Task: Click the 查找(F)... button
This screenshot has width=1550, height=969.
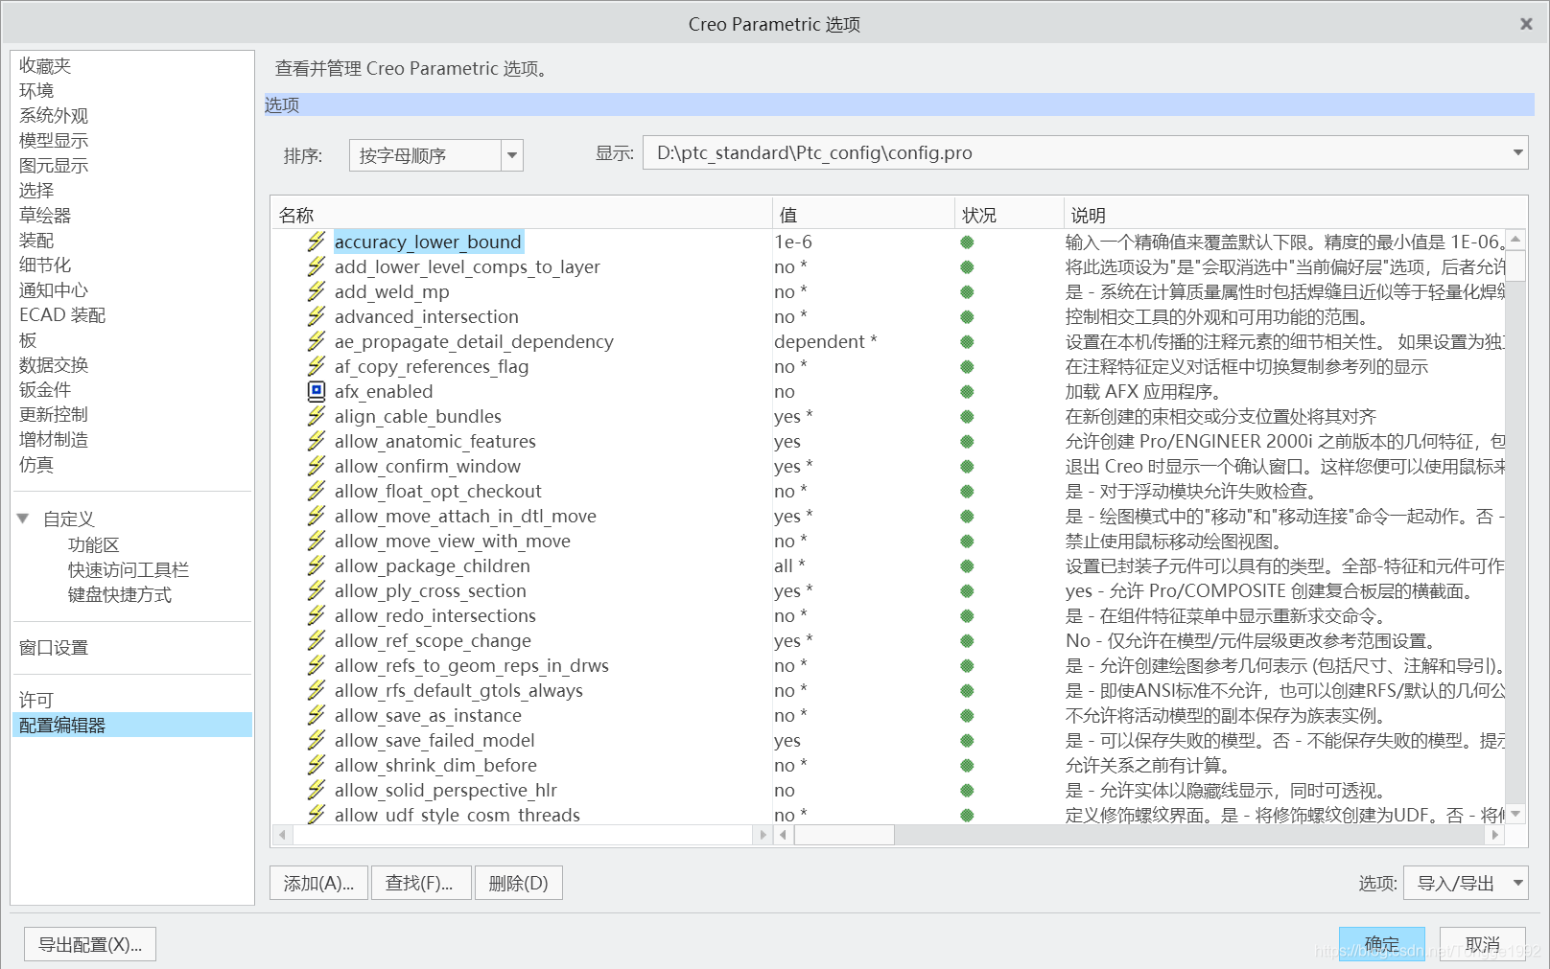Action: tap(419, 883)
